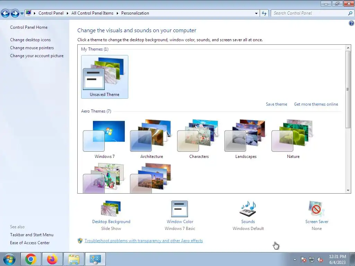Open the network tray icon

click(x=312, y=259)
